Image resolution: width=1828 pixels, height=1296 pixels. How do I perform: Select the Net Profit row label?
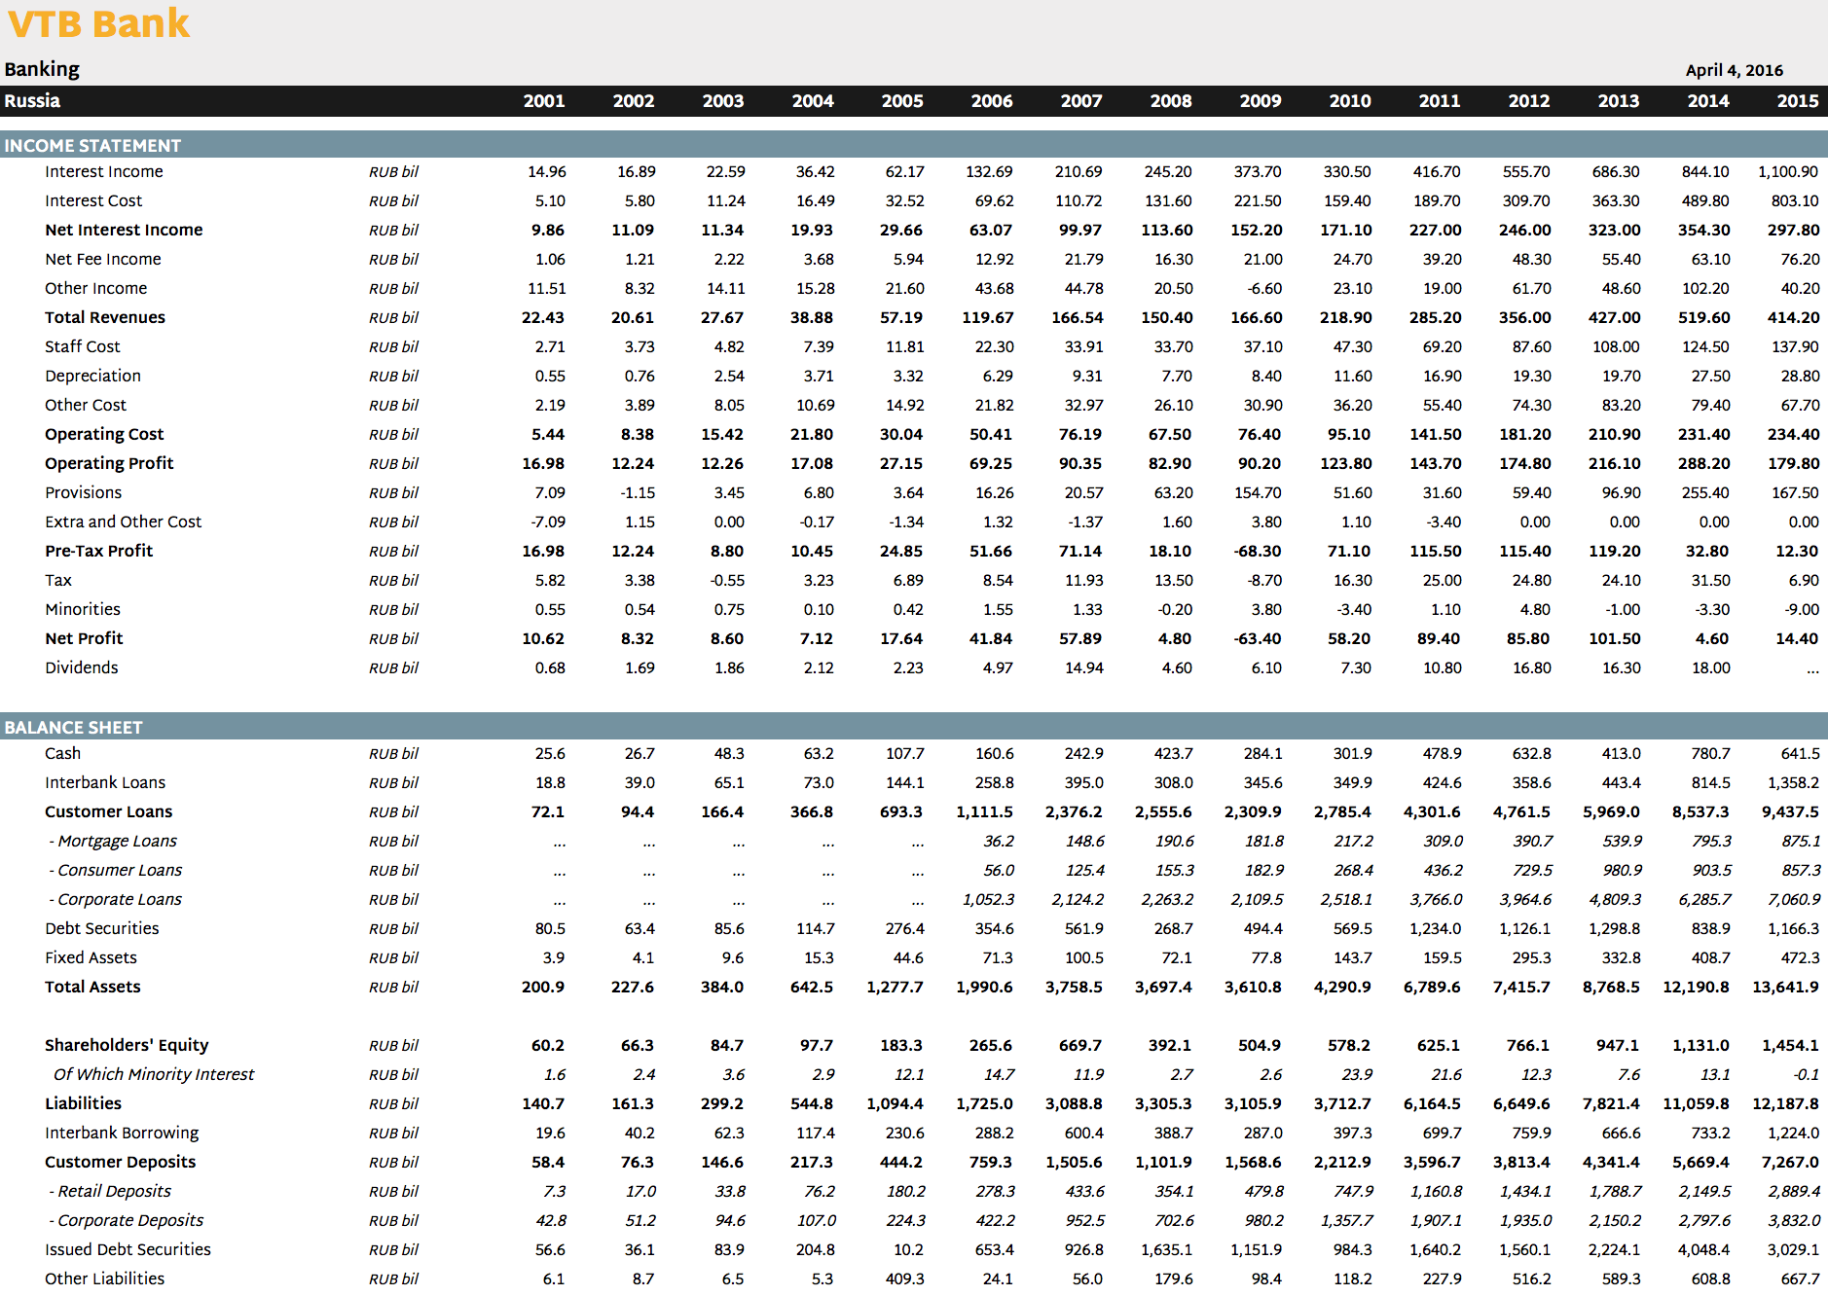(84, 638)
